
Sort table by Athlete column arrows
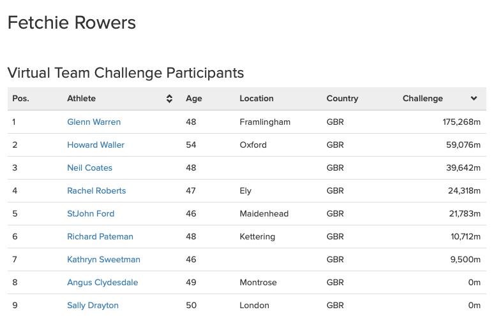[169, 99]
